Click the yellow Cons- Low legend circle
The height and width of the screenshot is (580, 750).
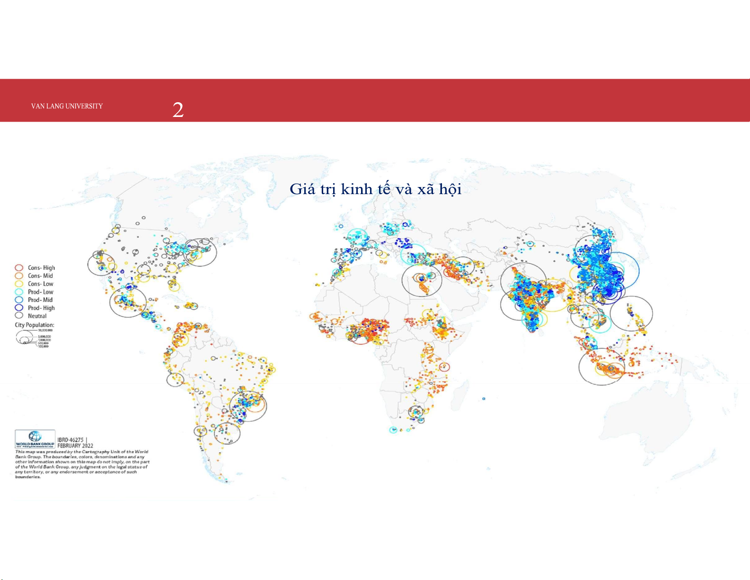click(19, 284)
